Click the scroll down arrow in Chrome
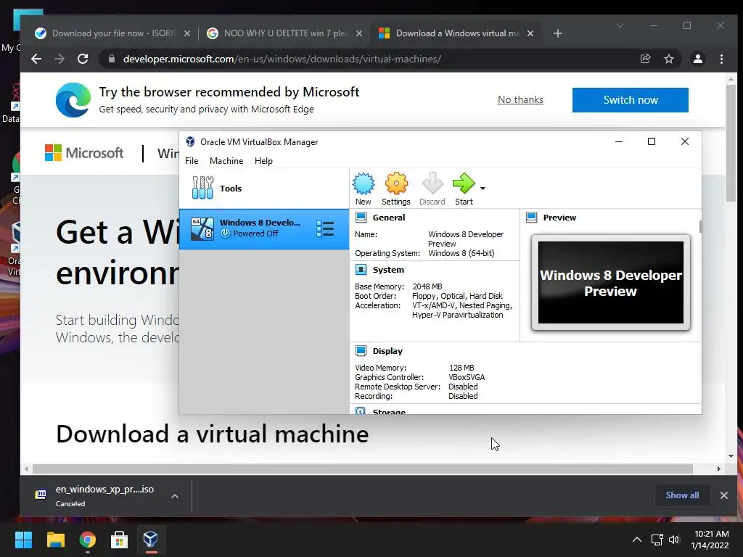743x557 pixels. click(731, 456)
